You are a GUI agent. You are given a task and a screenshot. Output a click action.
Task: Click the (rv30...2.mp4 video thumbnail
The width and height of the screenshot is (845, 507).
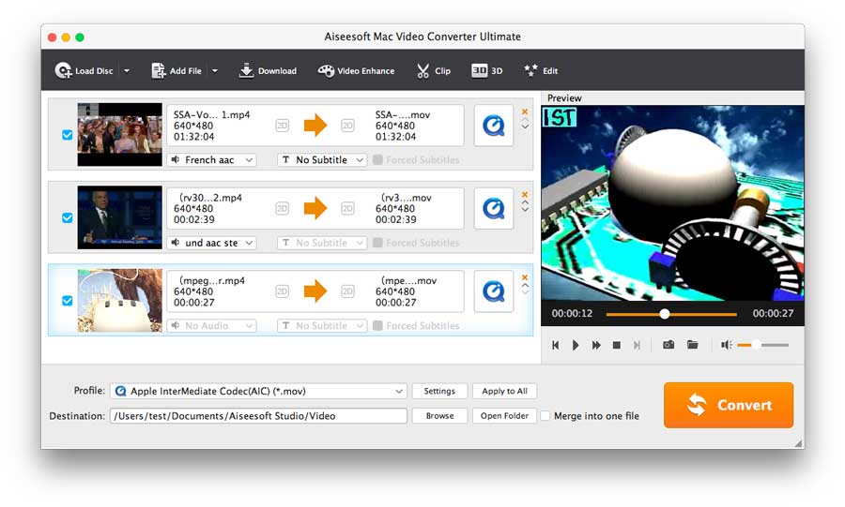point(119,217)
